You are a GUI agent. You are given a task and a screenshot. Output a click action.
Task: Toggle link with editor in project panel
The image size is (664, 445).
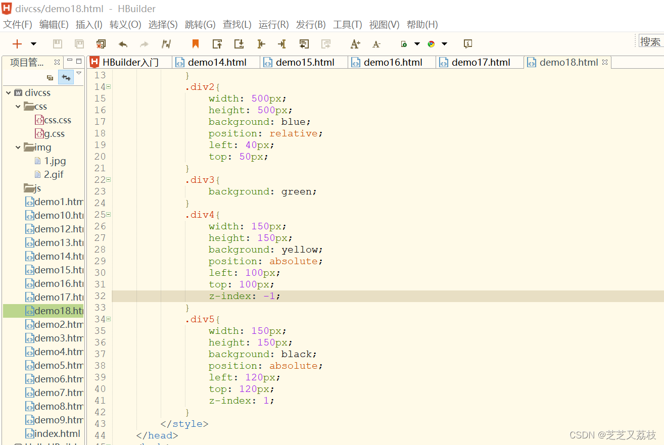coord(66,77)
